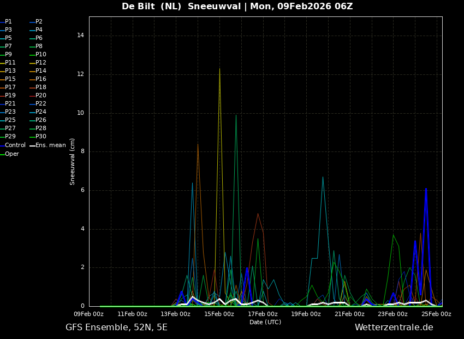The width and height of the screenshot is (464, 339).
Task: Click the 14 value on y-axis
Action: coord(81,36)
